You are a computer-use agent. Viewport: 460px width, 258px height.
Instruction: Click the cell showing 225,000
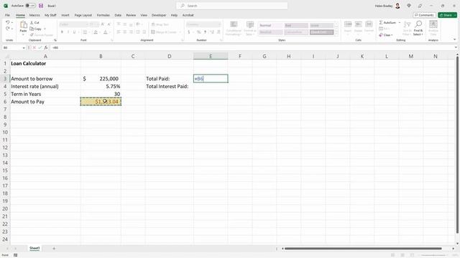click(x=101, y=79)
